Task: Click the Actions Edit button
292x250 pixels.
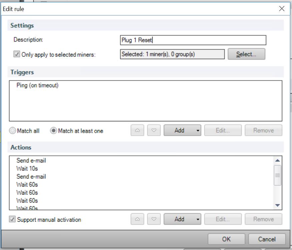Action: (223, 219)
